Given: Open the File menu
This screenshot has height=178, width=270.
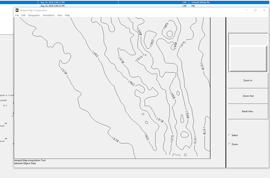Looking at the screenshot, I should [x=17, y=15].
